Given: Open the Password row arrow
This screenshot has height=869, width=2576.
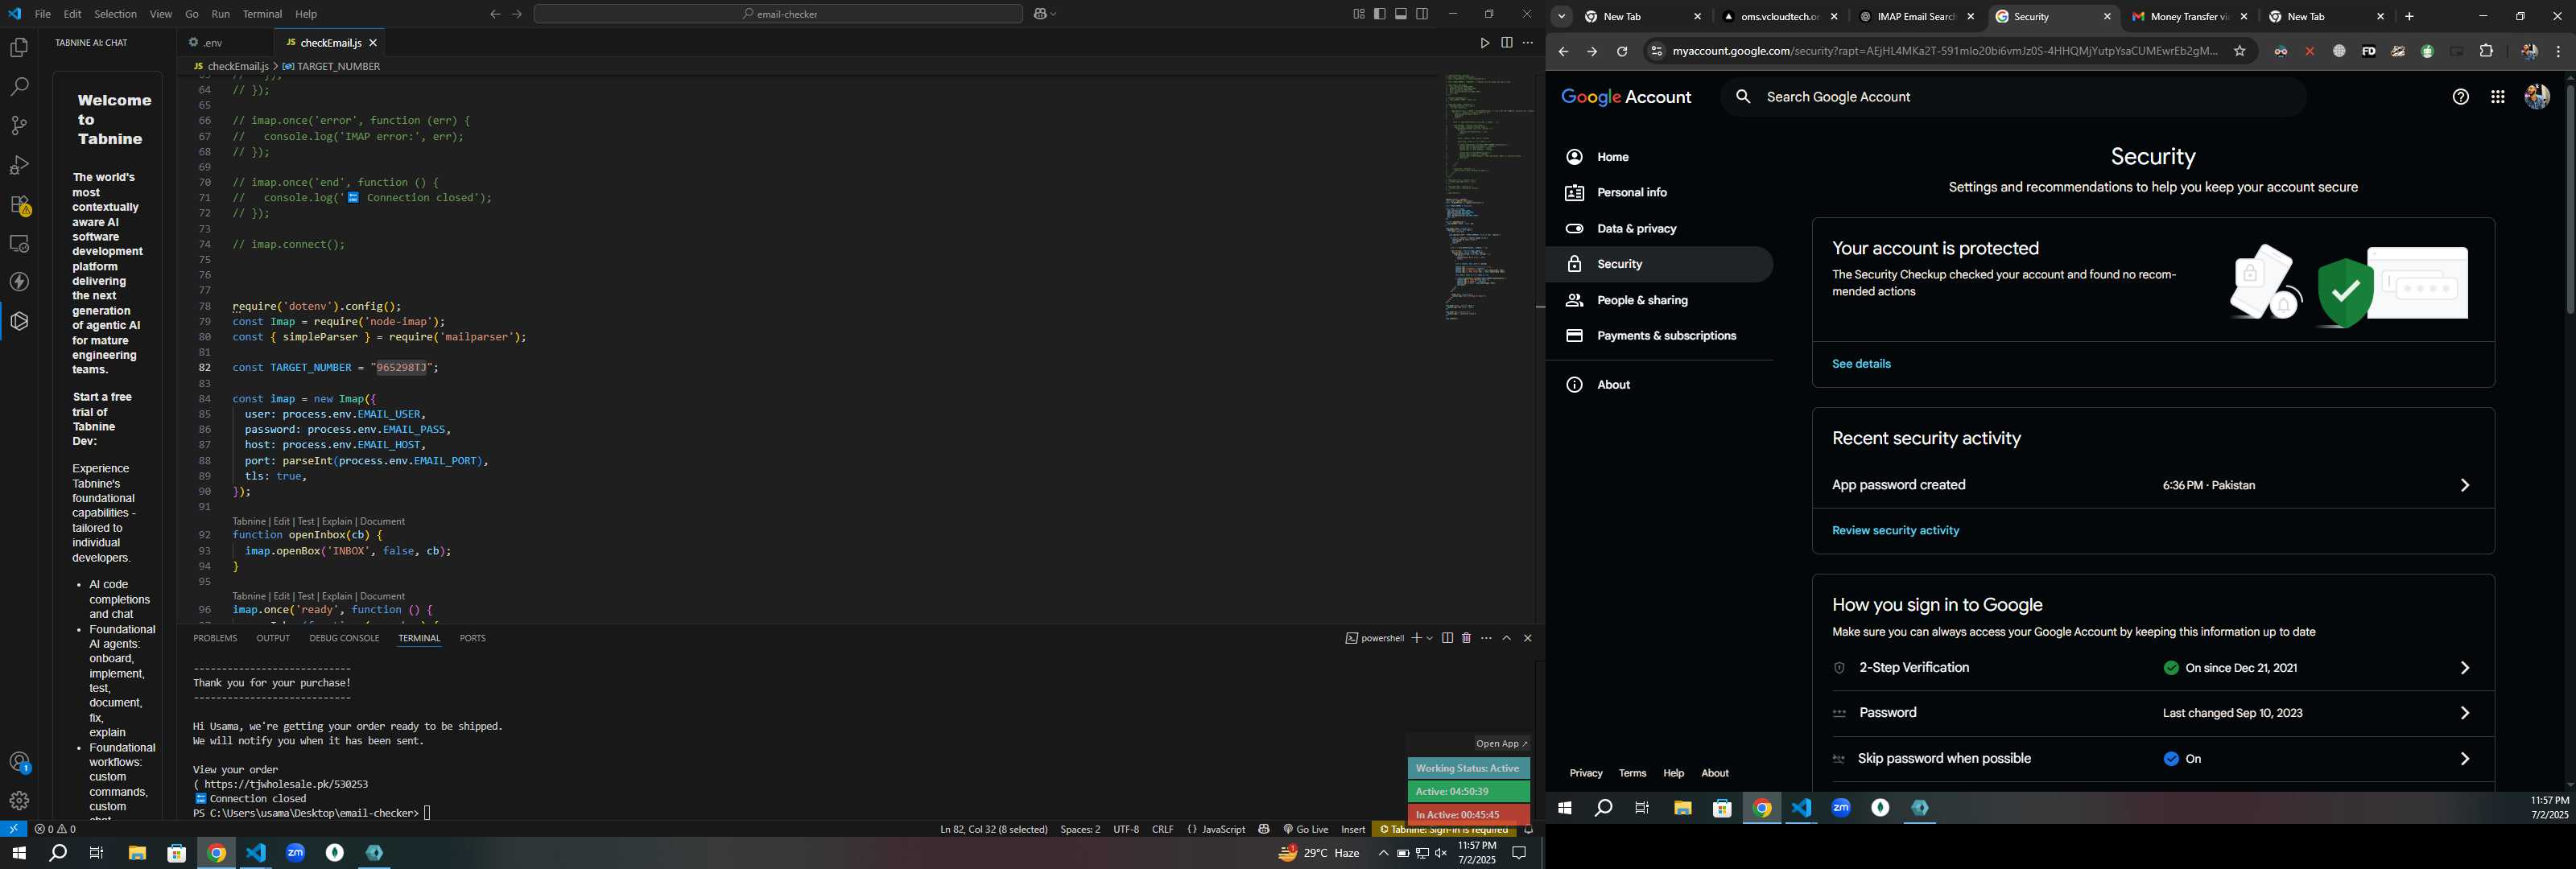Looking at the screenshot, I should coord(2464,713).
